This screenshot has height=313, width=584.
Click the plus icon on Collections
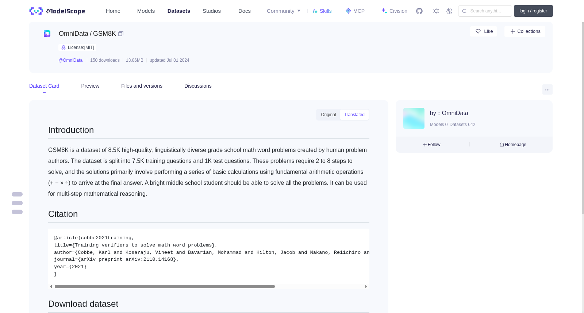[x=512, y=31]
